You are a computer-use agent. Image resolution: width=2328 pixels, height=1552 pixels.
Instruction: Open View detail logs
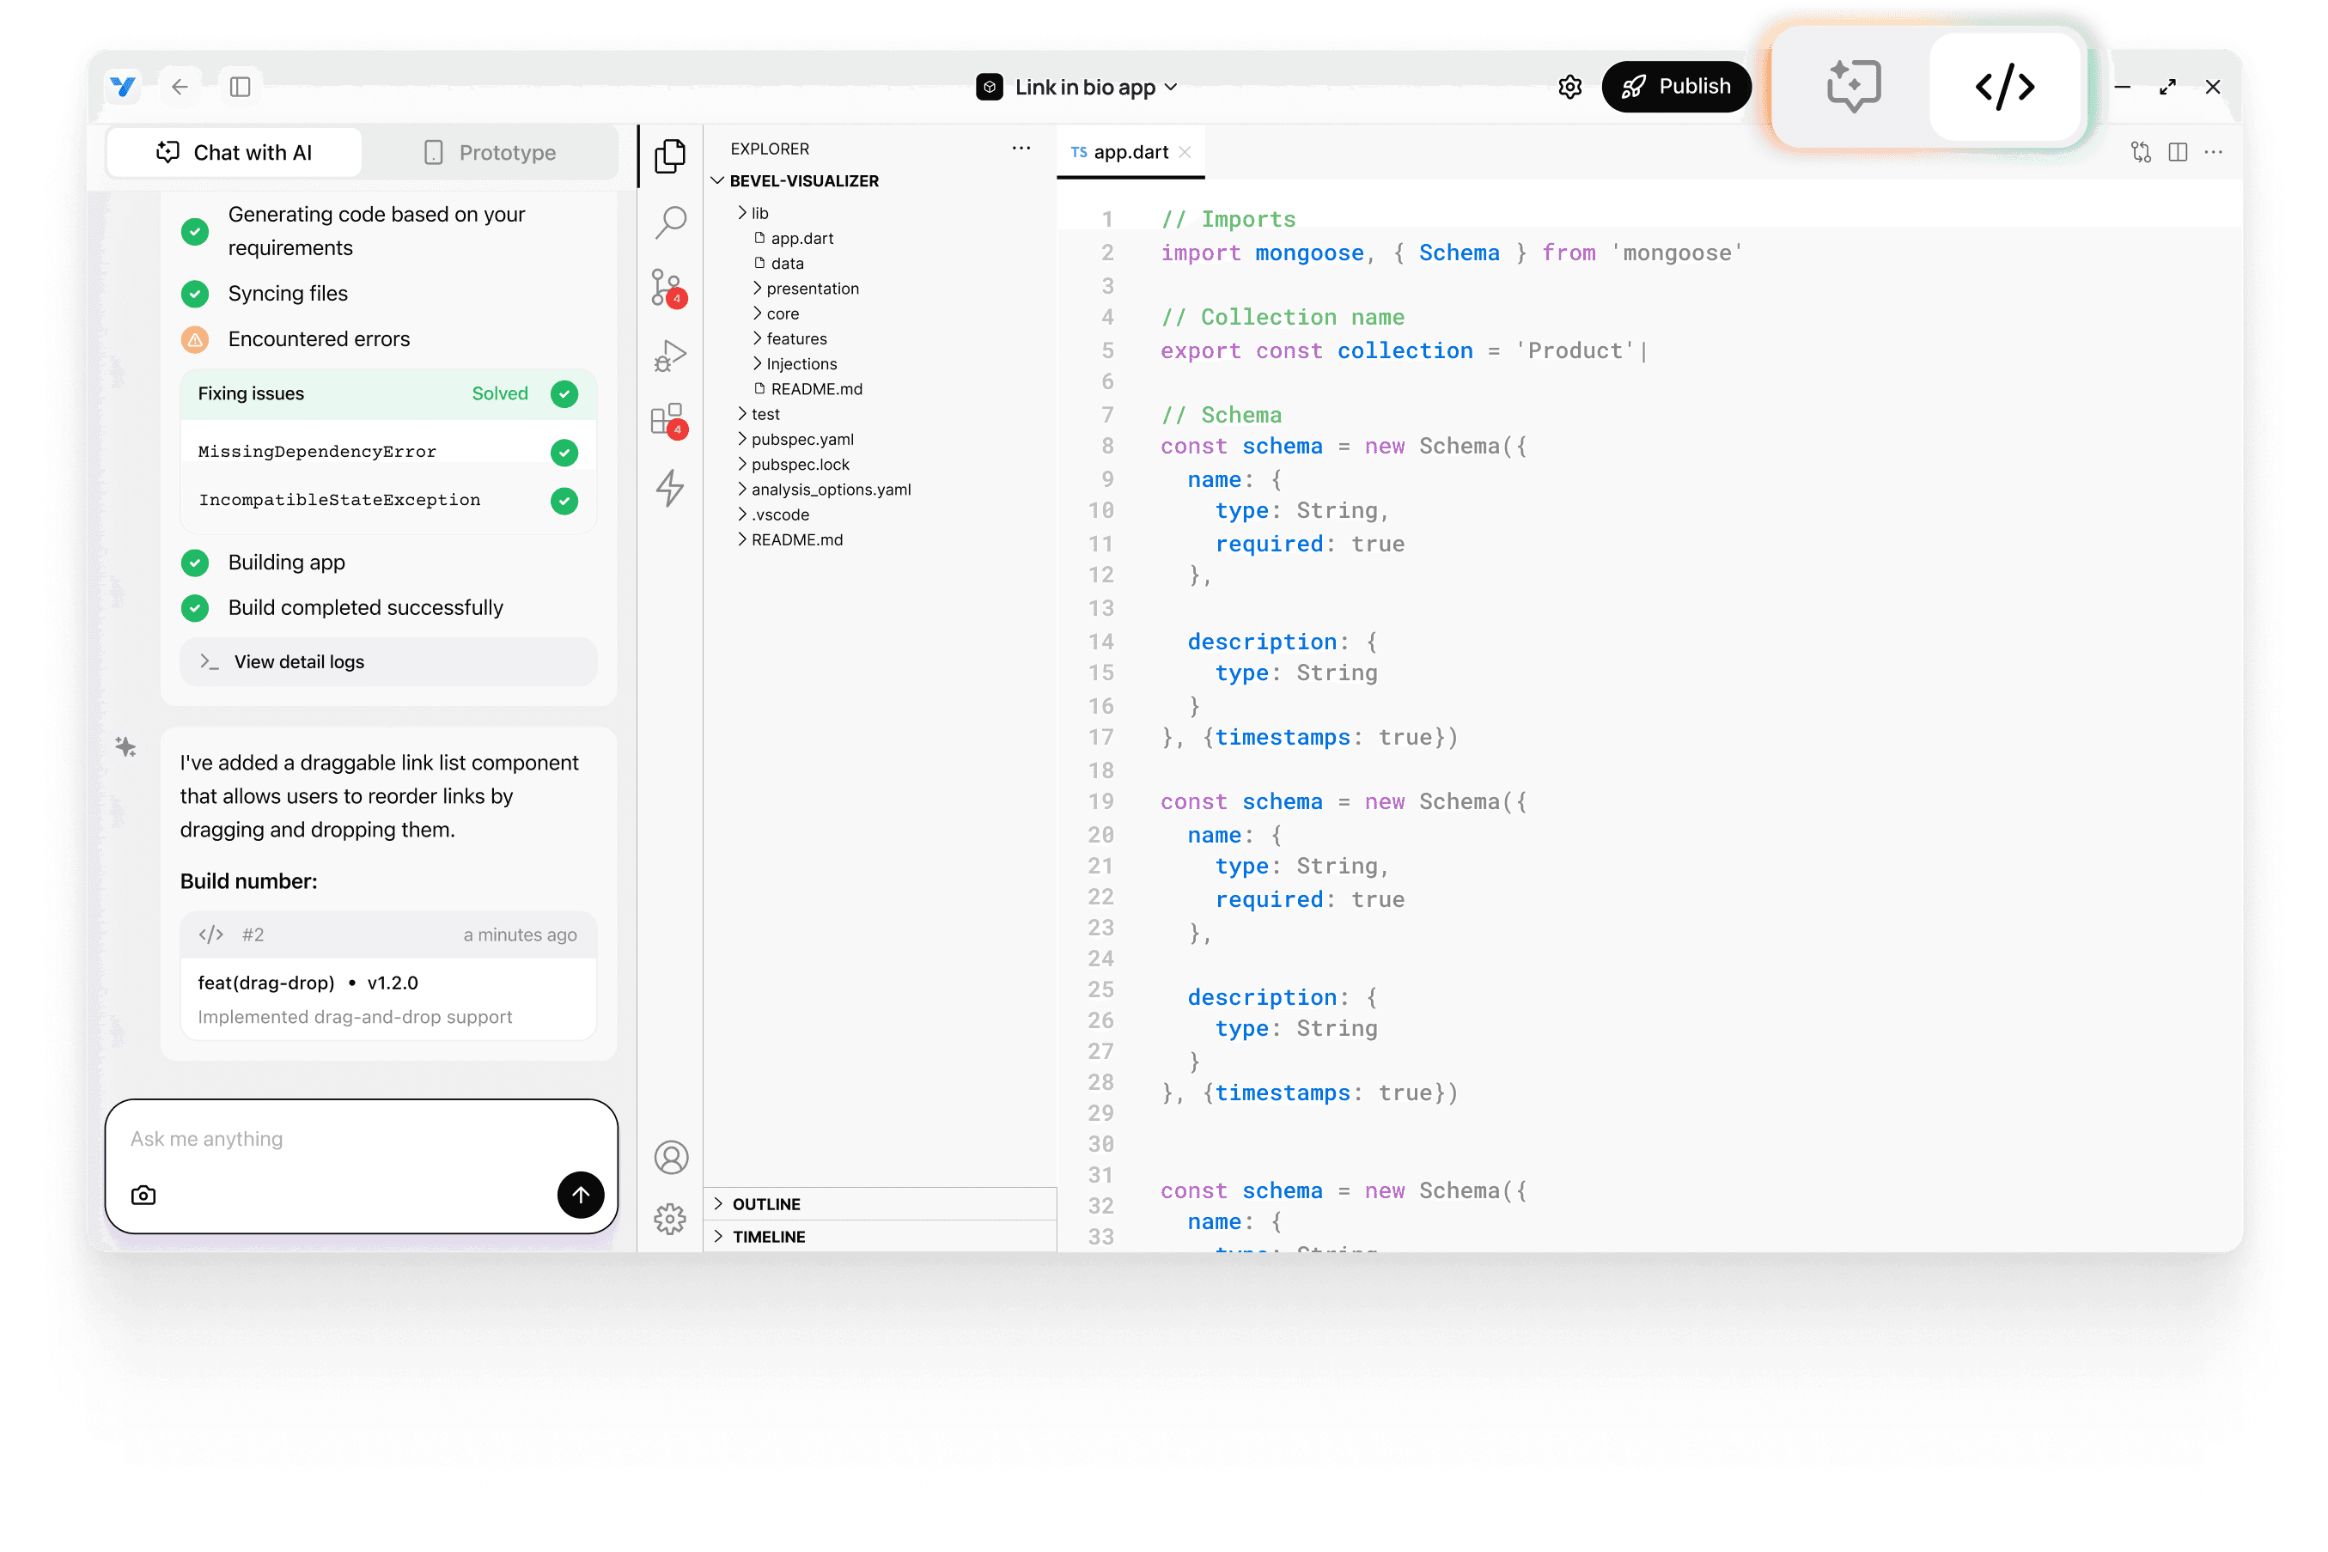299,661
